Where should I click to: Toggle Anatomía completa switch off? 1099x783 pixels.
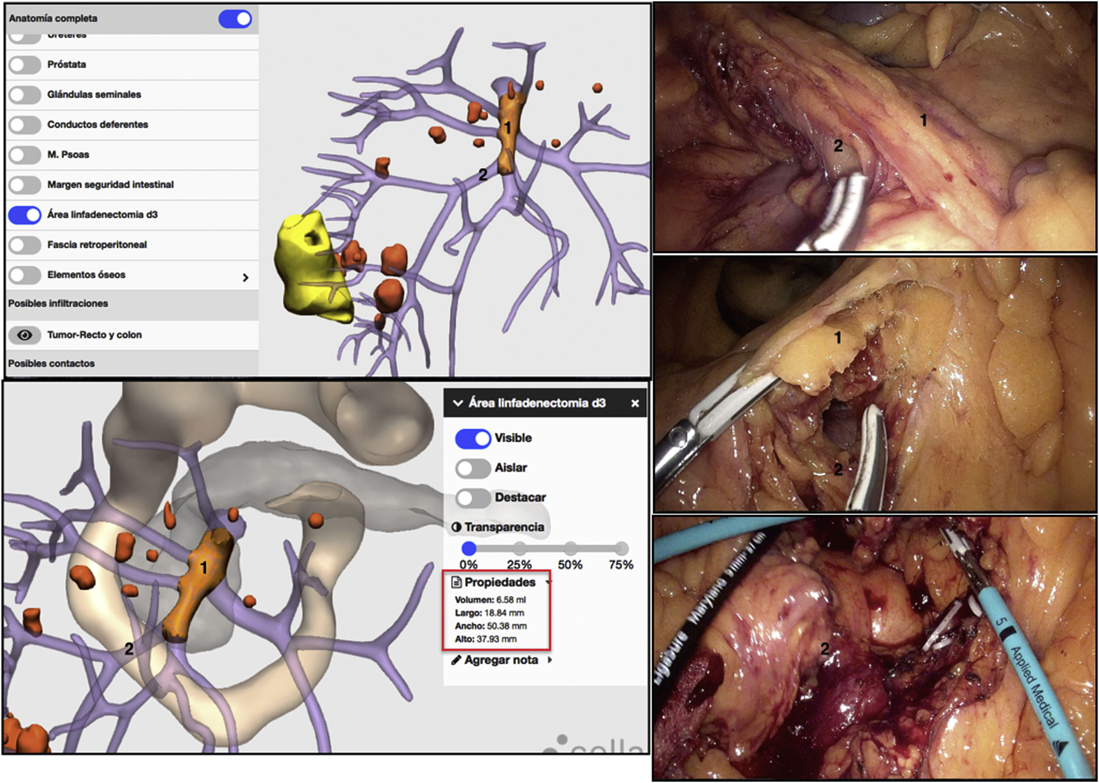click(235, 19)
